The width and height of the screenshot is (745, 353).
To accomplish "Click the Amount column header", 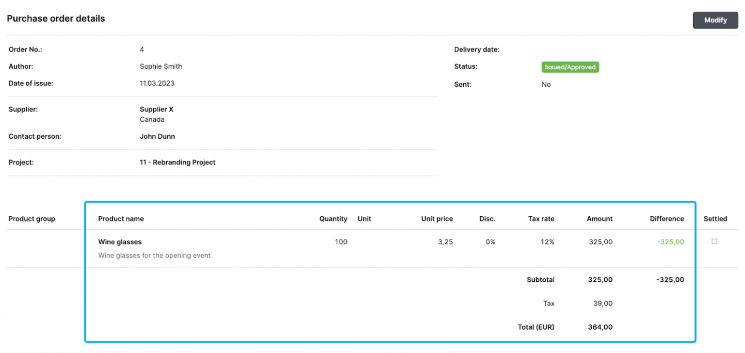I will (x=599, y=219).
